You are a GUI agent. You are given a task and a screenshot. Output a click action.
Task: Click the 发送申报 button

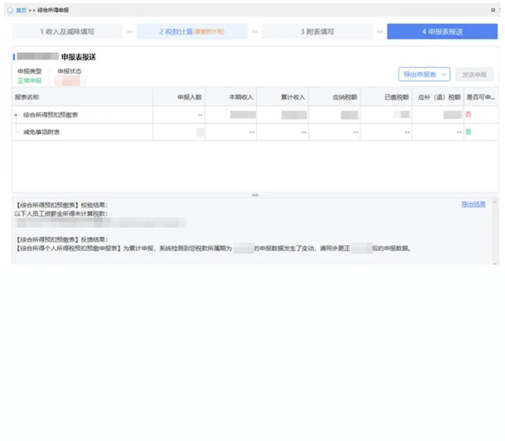[x=474, y=75]
